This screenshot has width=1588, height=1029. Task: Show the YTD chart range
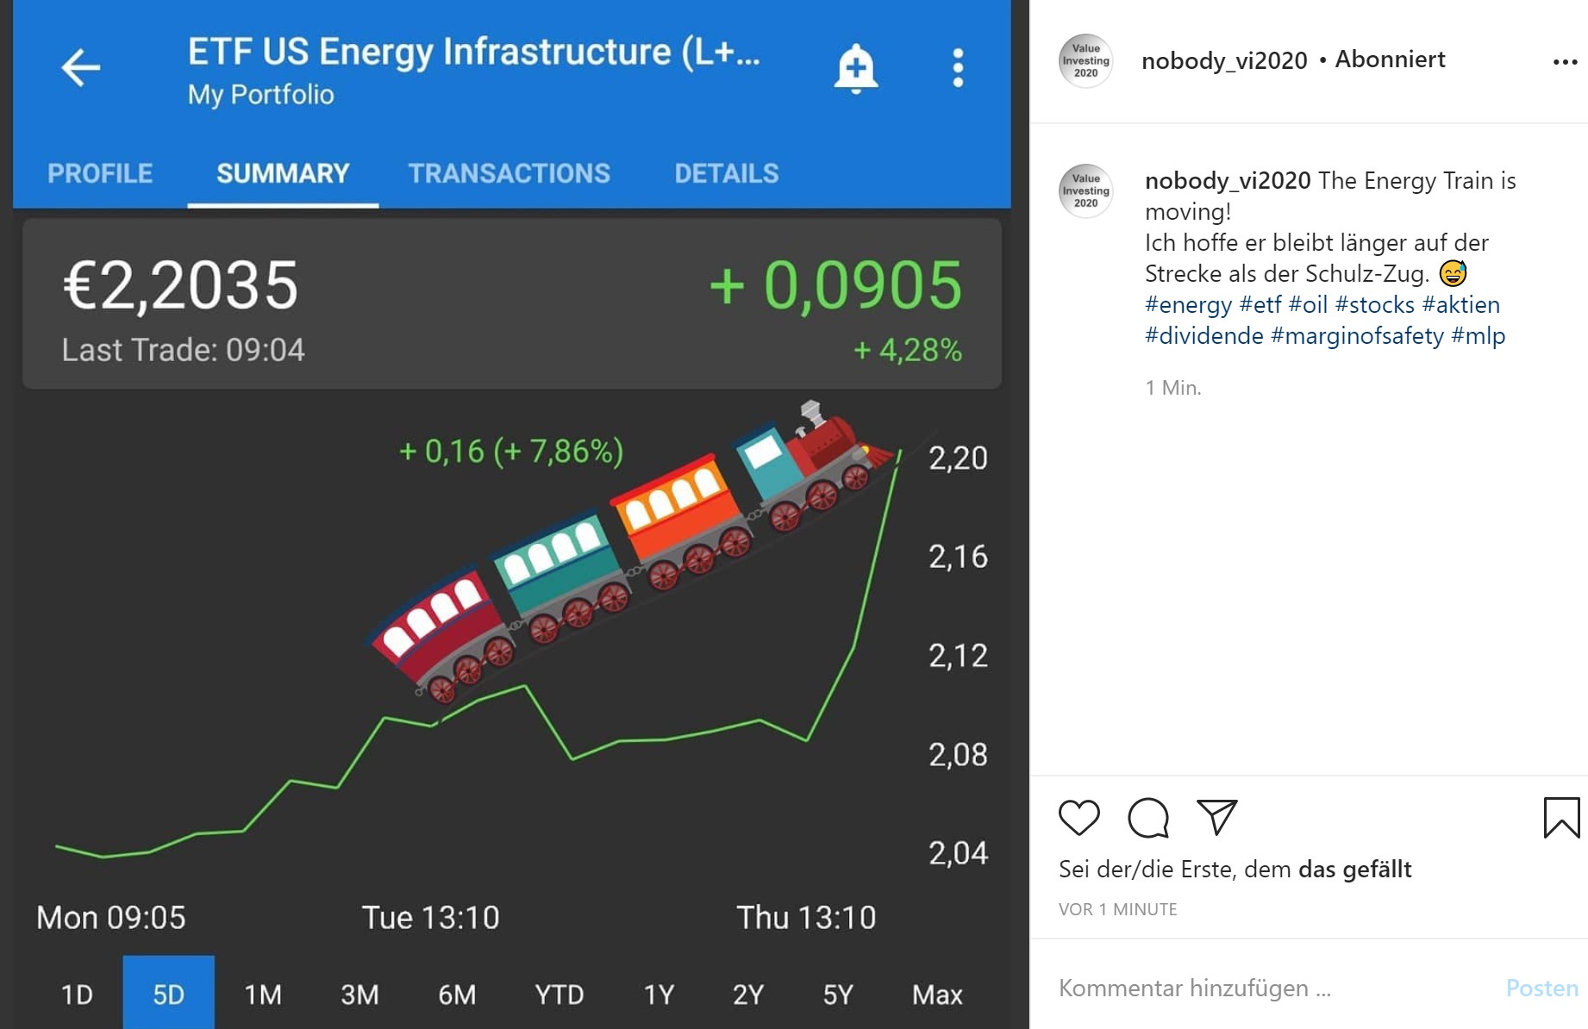pyautogui.click(x=559, y=995)
